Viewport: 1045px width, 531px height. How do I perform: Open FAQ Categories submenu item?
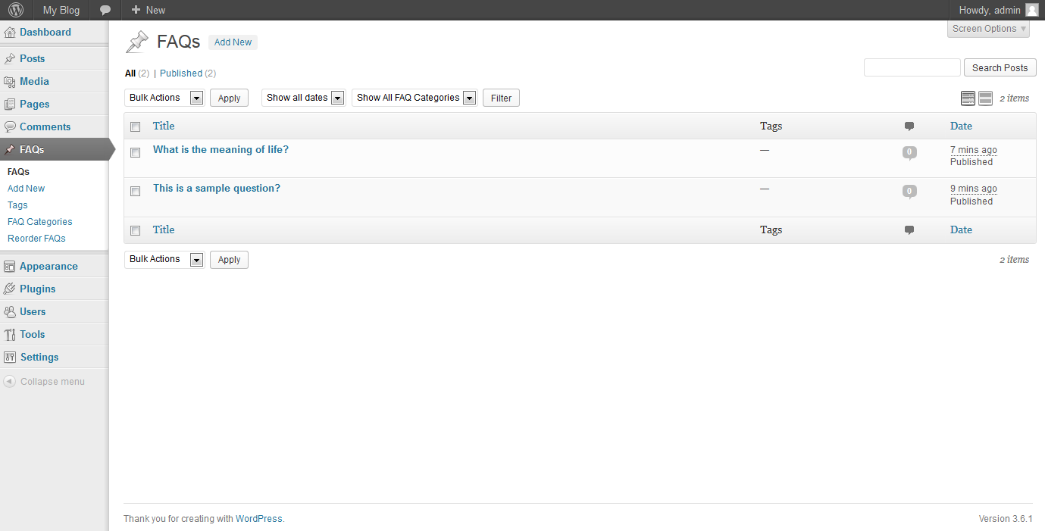[40, 222]
